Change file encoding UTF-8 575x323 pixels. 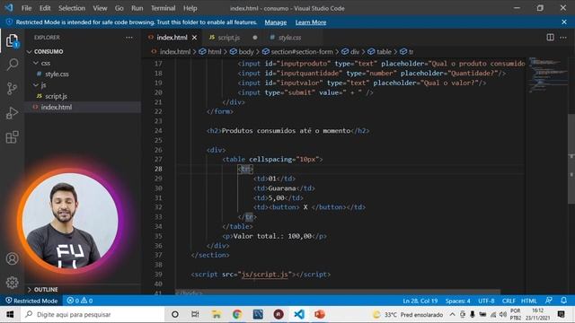click(486, 301)
